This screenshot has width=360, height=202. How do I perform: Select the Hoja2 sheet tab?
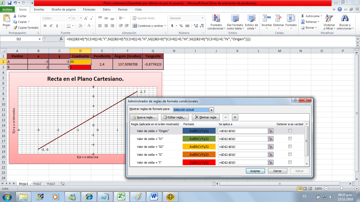[x=37, y=184]
